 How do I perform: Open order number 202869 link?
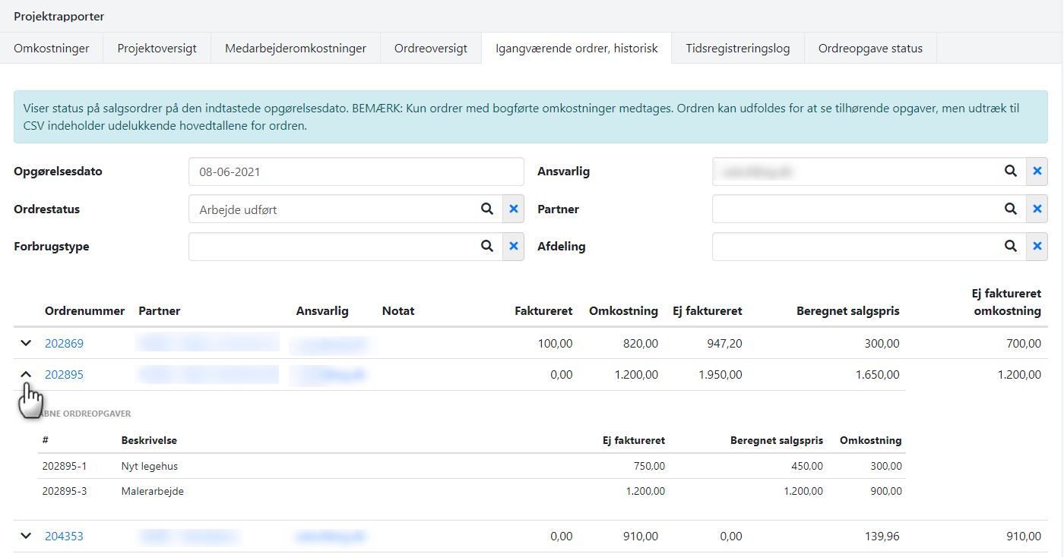click(x=64, y=343)
